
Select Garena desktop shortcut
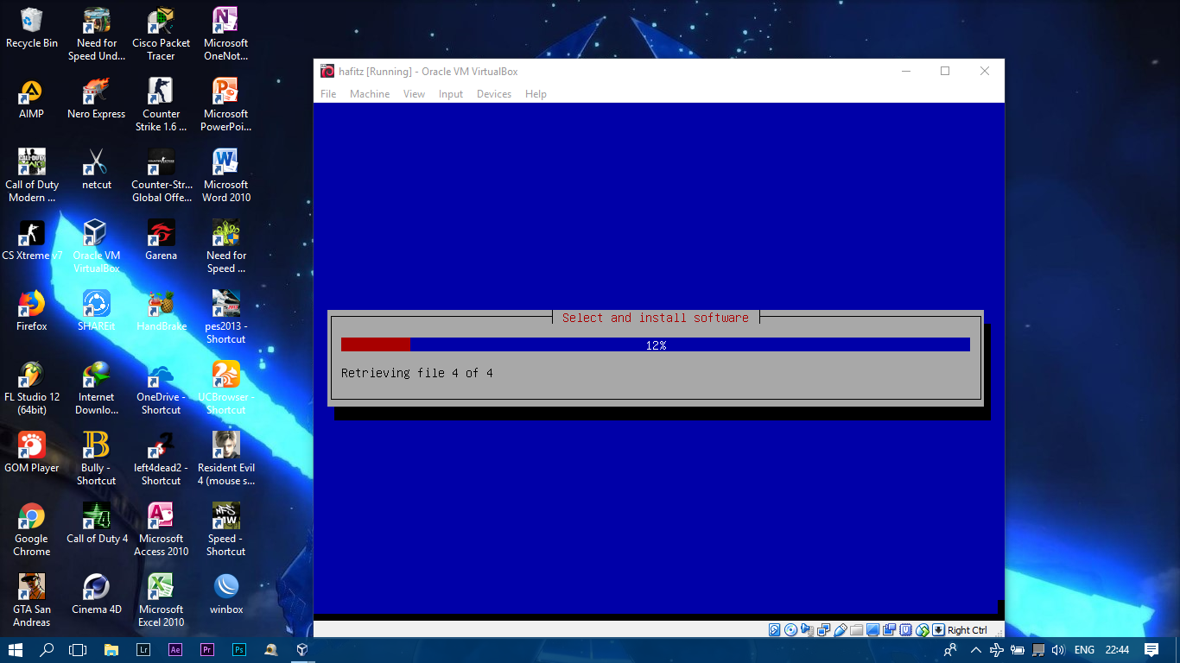coord(162,241)
